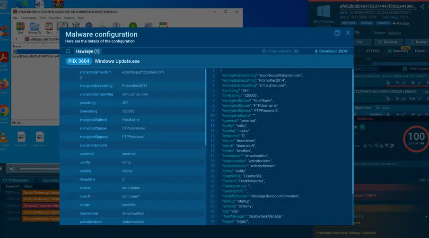The height and width of the screenshot is (238, 429).
Task: Open help for Malware configuration dialog
Action: [337, 33]
